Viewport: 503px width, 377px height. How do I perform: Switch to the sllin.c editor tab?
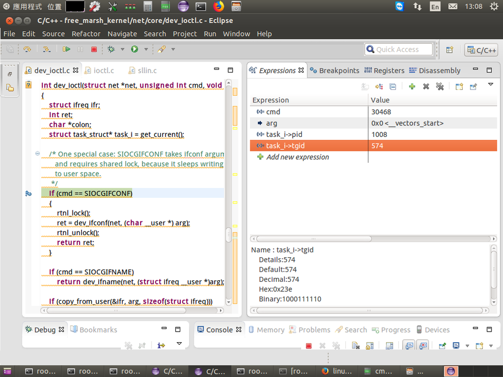pos(142,70)
